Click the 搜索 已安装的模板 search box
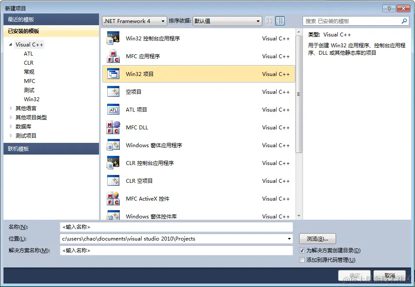 356,21
